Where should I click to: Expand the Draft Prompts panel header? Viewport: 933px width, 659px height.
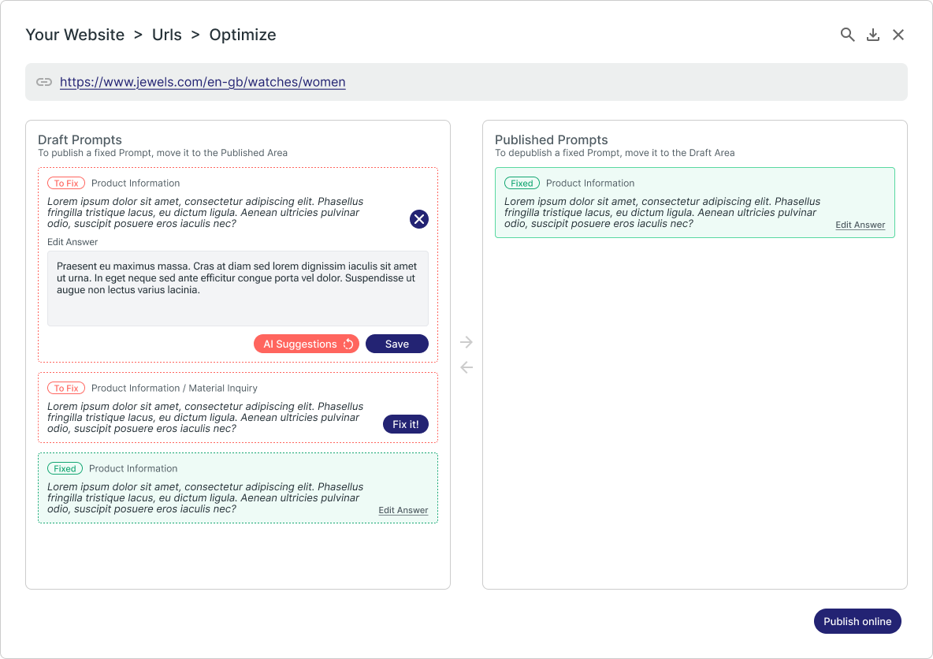click(80, 140)
